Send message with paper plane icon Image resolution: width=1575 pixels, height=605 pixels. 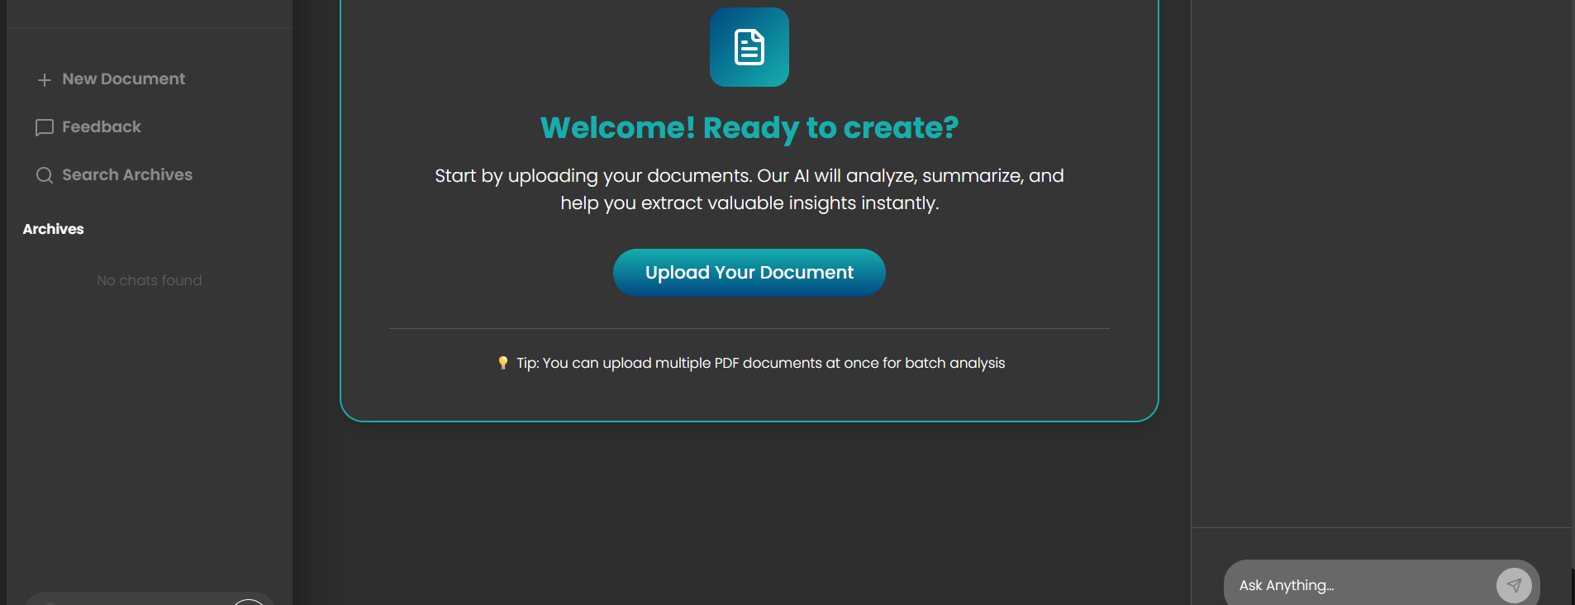tap(1513, 585)
